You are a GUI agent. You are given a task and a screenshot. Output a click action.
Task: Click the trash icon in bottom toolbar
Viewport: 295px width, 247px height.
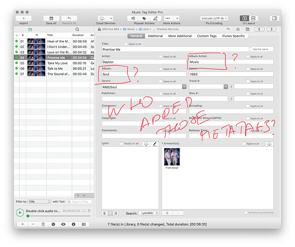pos(43,224)
